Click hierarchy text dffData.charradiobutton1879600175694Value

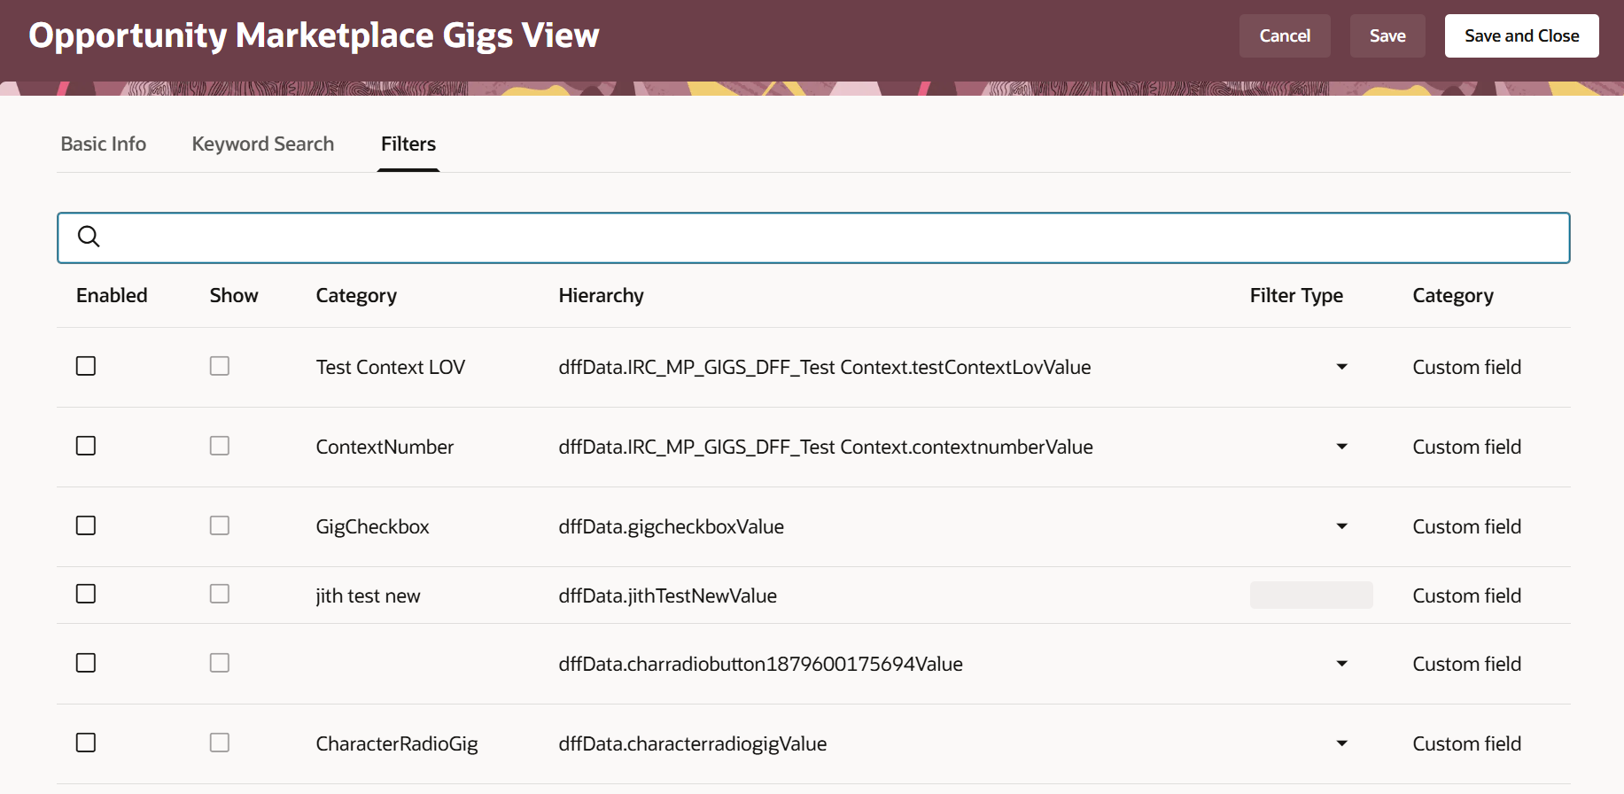[760, 664]
